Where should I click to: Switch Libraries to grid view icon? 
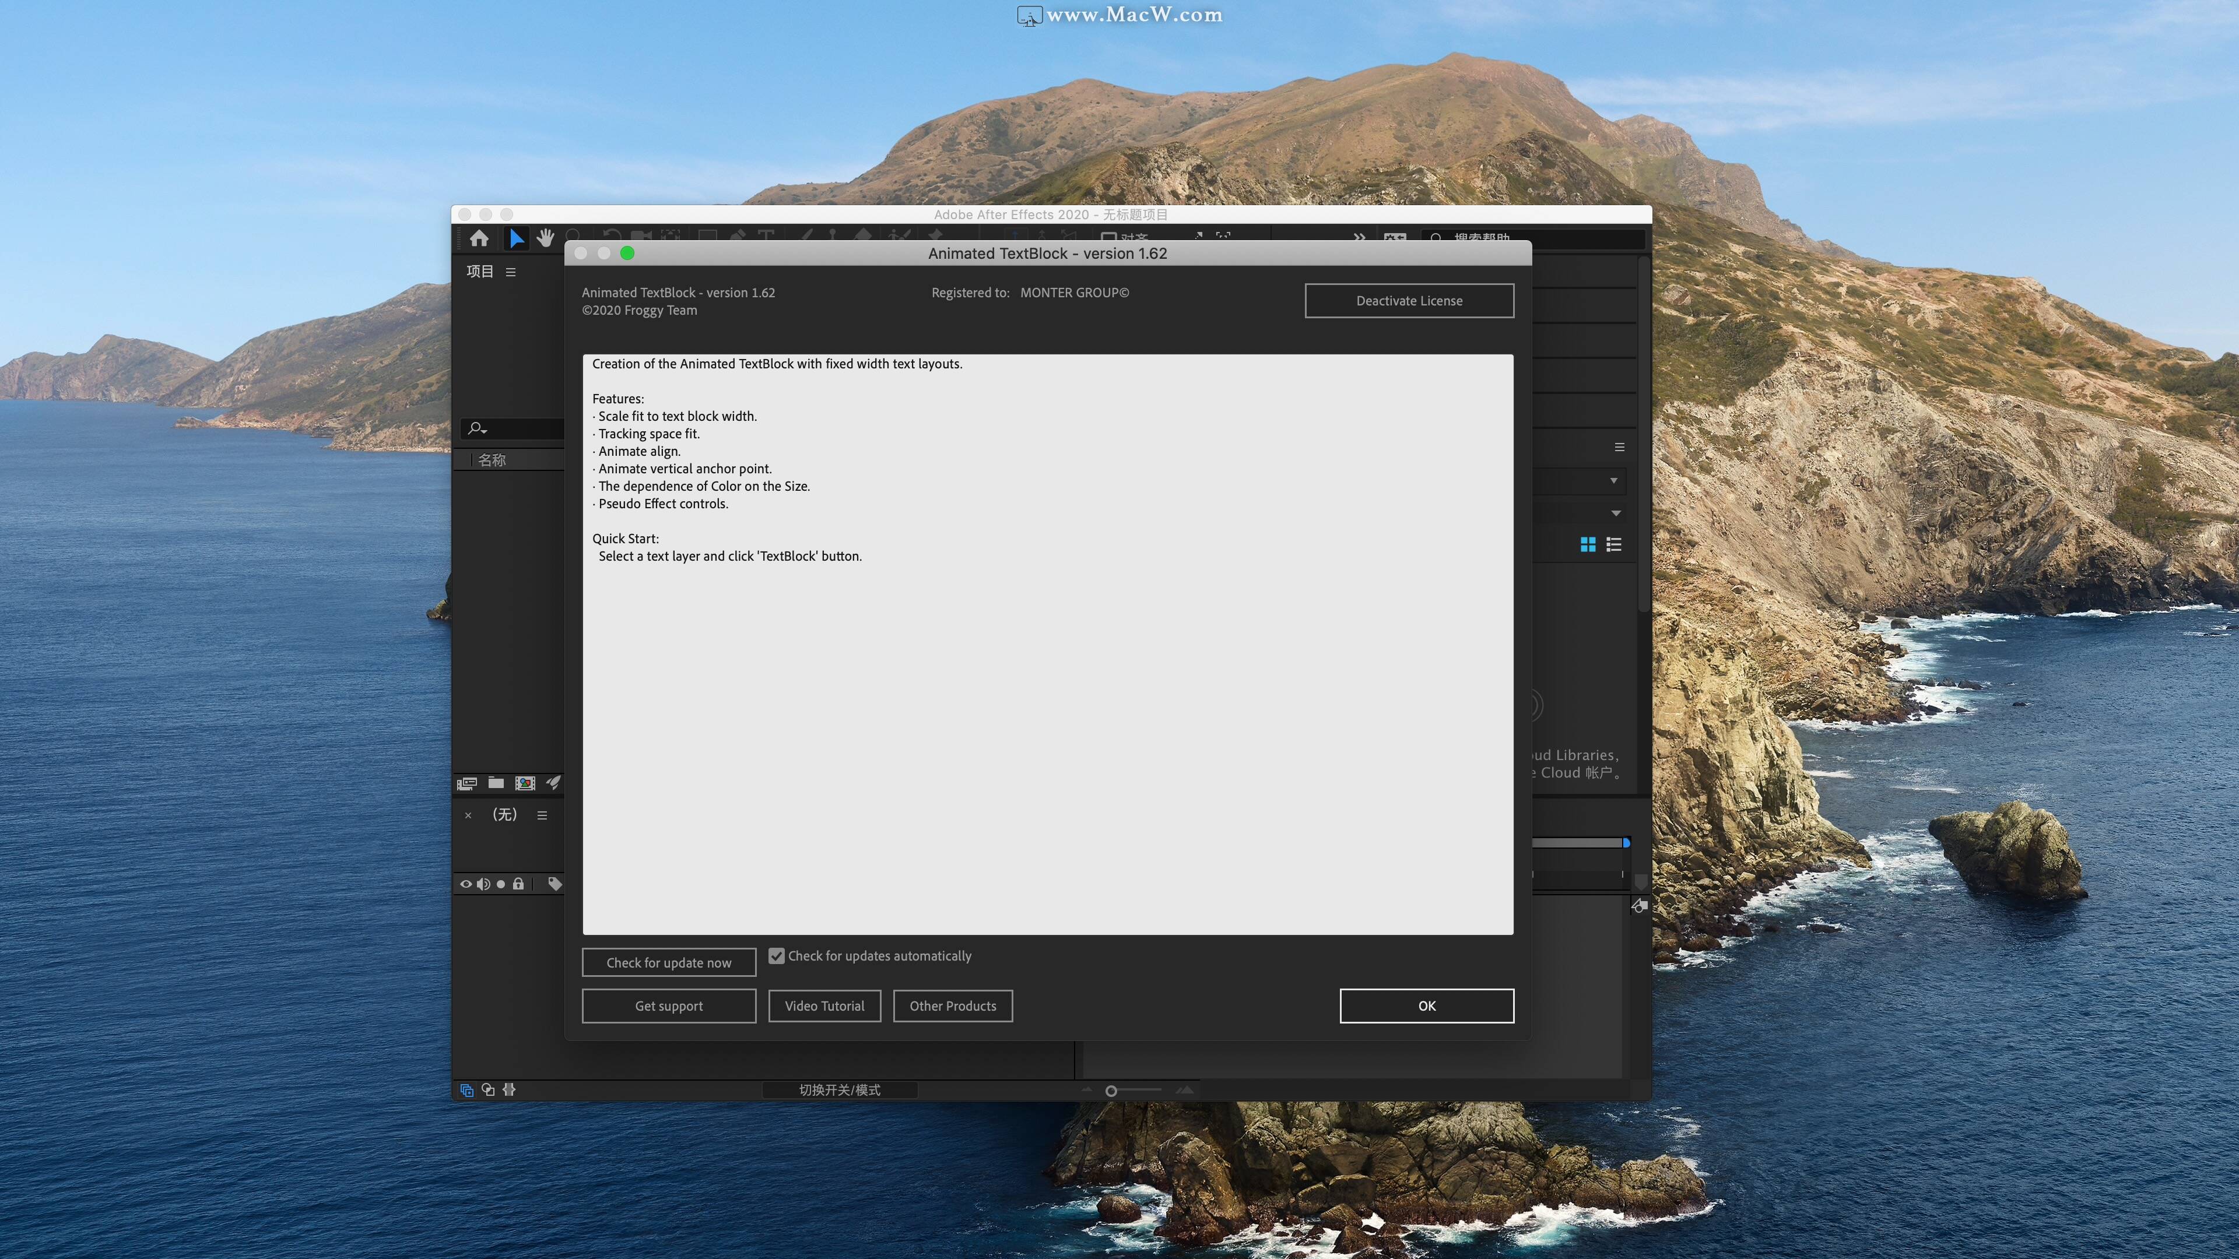(x=1588, y=545)
